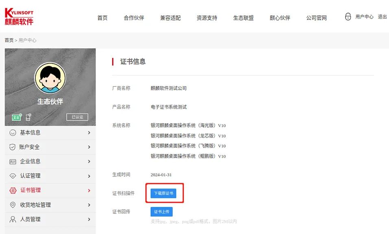This screenshot has width=389, height=234.
Task: Click the Kylinsoft logo
Action: (19, 17)
